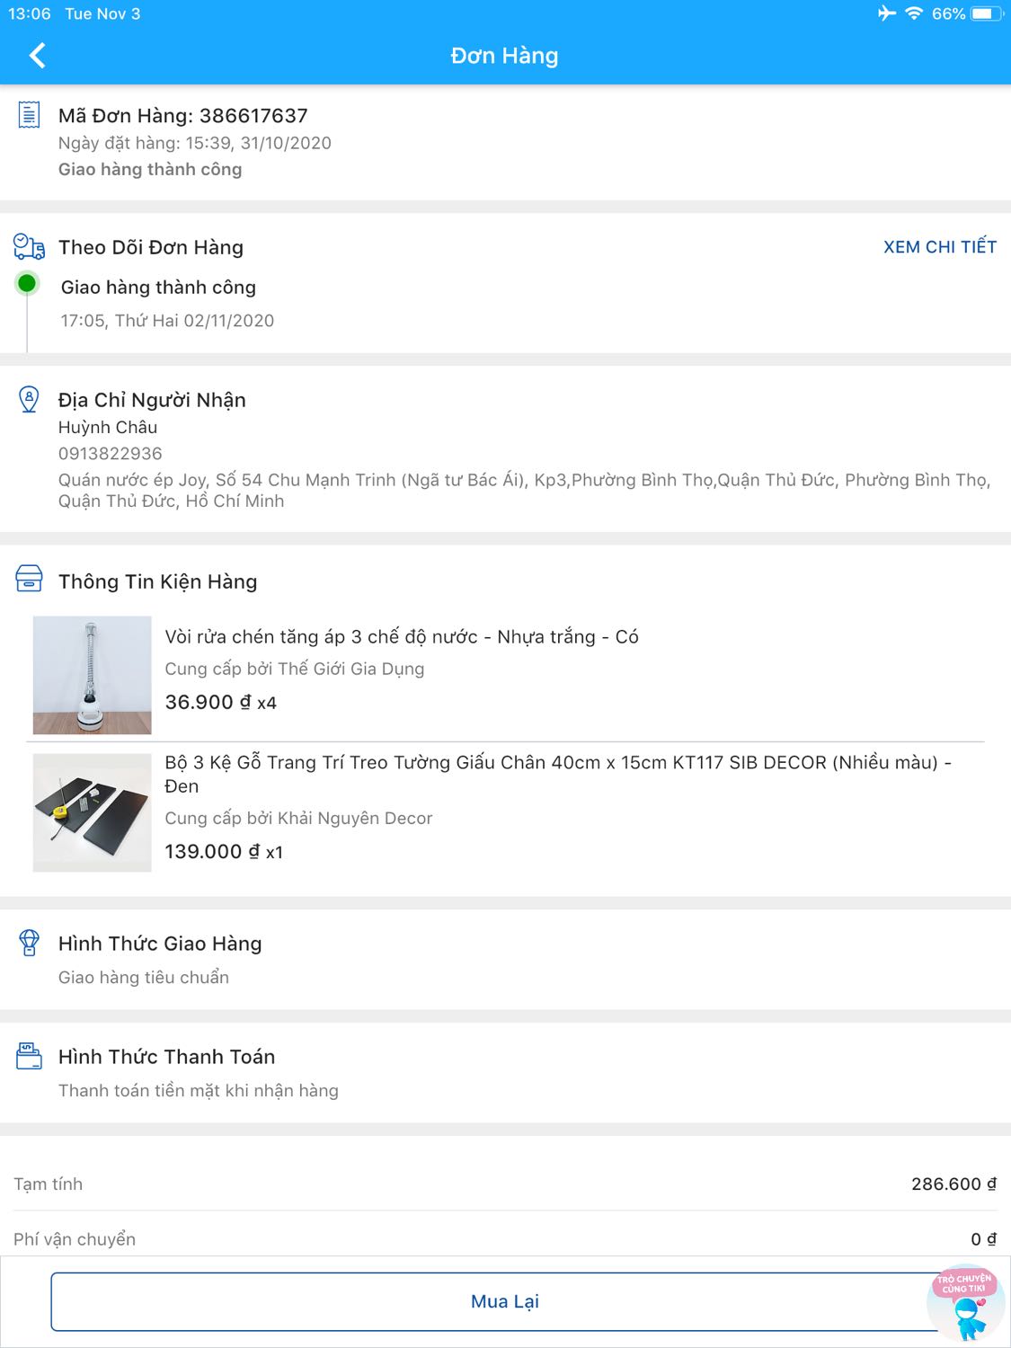Tap the Thế Giới Gia Dụng supplier text
This screenshot has height=1348, width=1011.
tap(294, 669)
